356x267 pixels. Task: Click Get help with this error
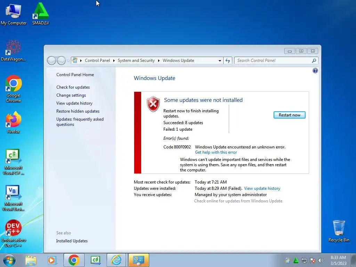click(216, 152)
